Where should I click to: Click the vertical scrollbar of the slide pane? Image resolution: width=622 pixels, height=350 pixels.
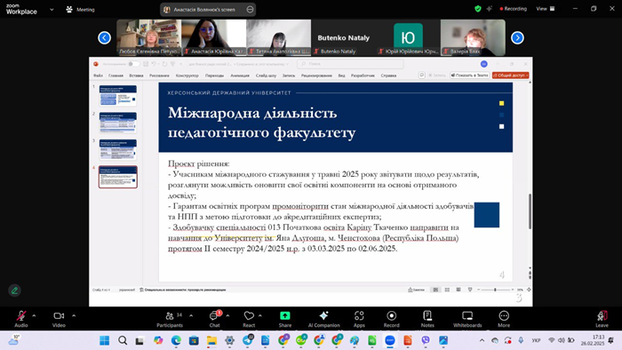[x=530, y=211]
